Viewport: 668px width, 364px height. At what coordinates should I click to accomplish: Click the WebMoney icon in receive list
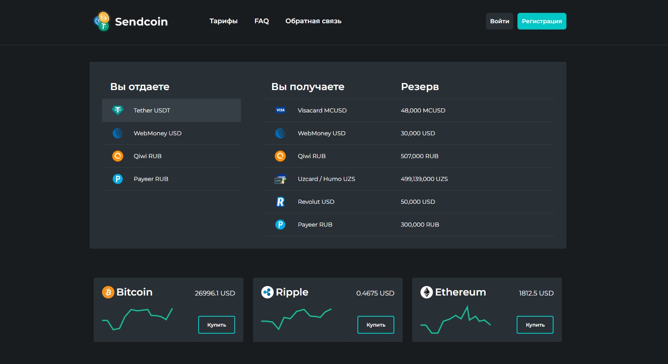280,133
